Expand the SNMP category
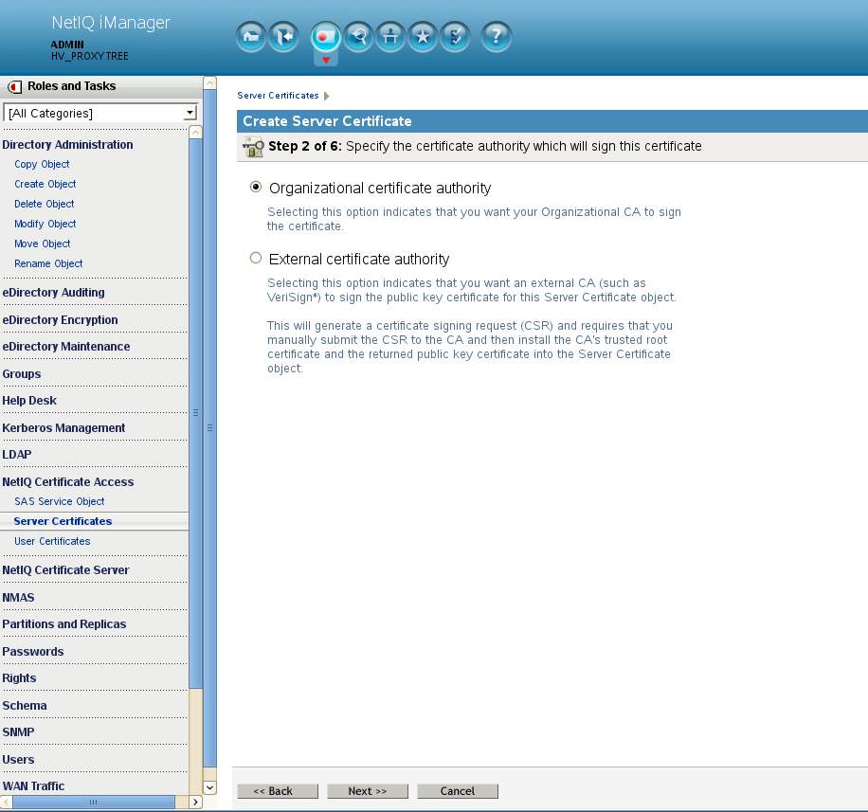 click(18, 731)
